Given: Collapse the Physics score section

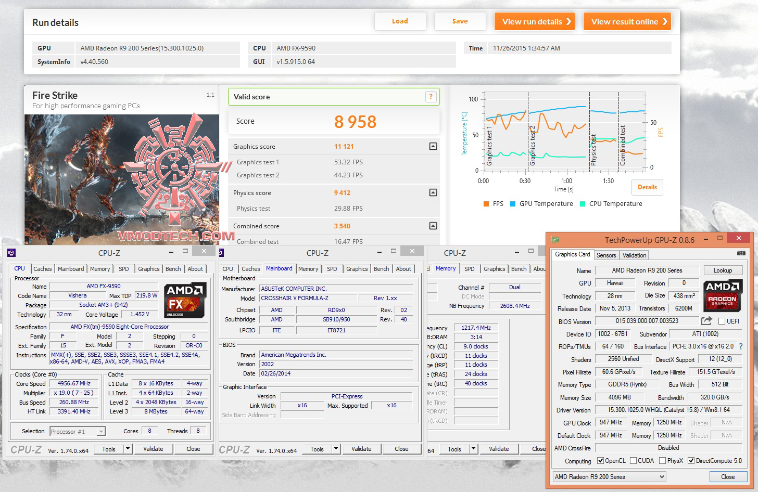Looking at the screenshot, I should point(433,193).
